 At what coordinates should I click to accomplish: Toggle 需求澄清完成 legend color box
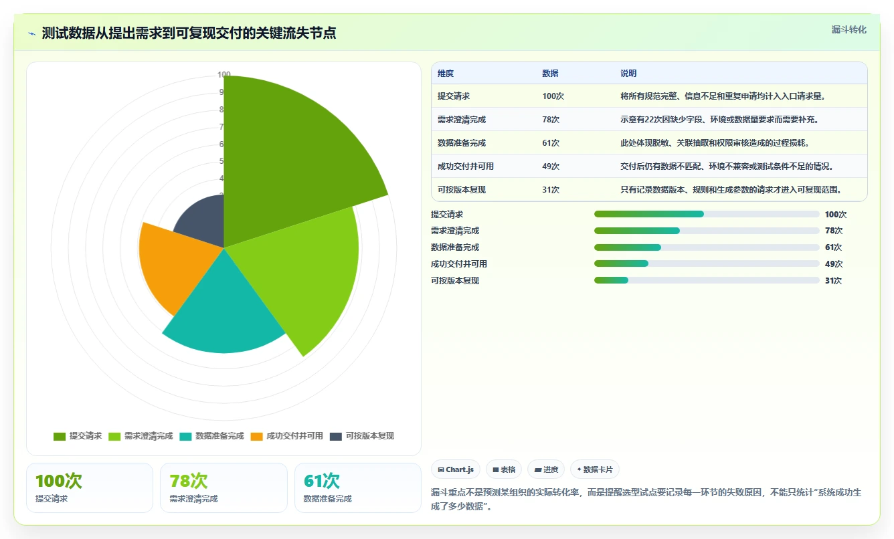click(x=114, y=436)
